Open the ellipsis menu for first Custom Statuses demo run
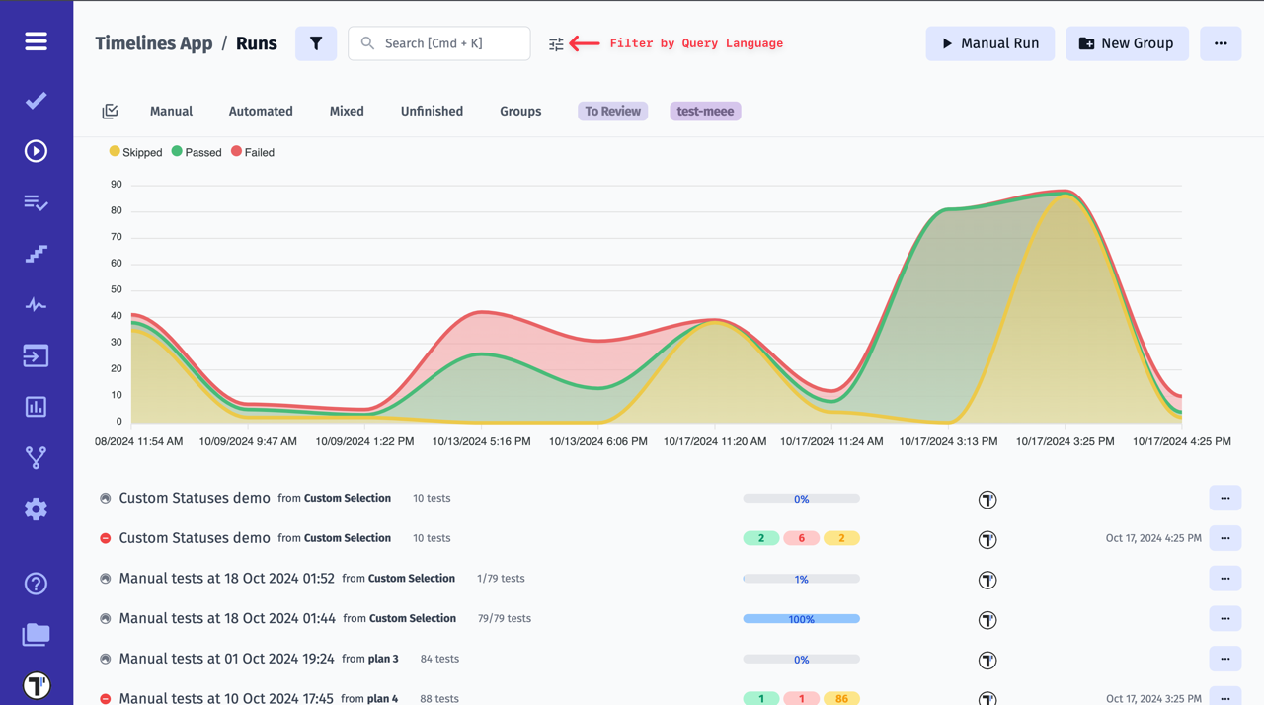The width and height of the screenshot is (1264, 705). (x=1224, y=499)
